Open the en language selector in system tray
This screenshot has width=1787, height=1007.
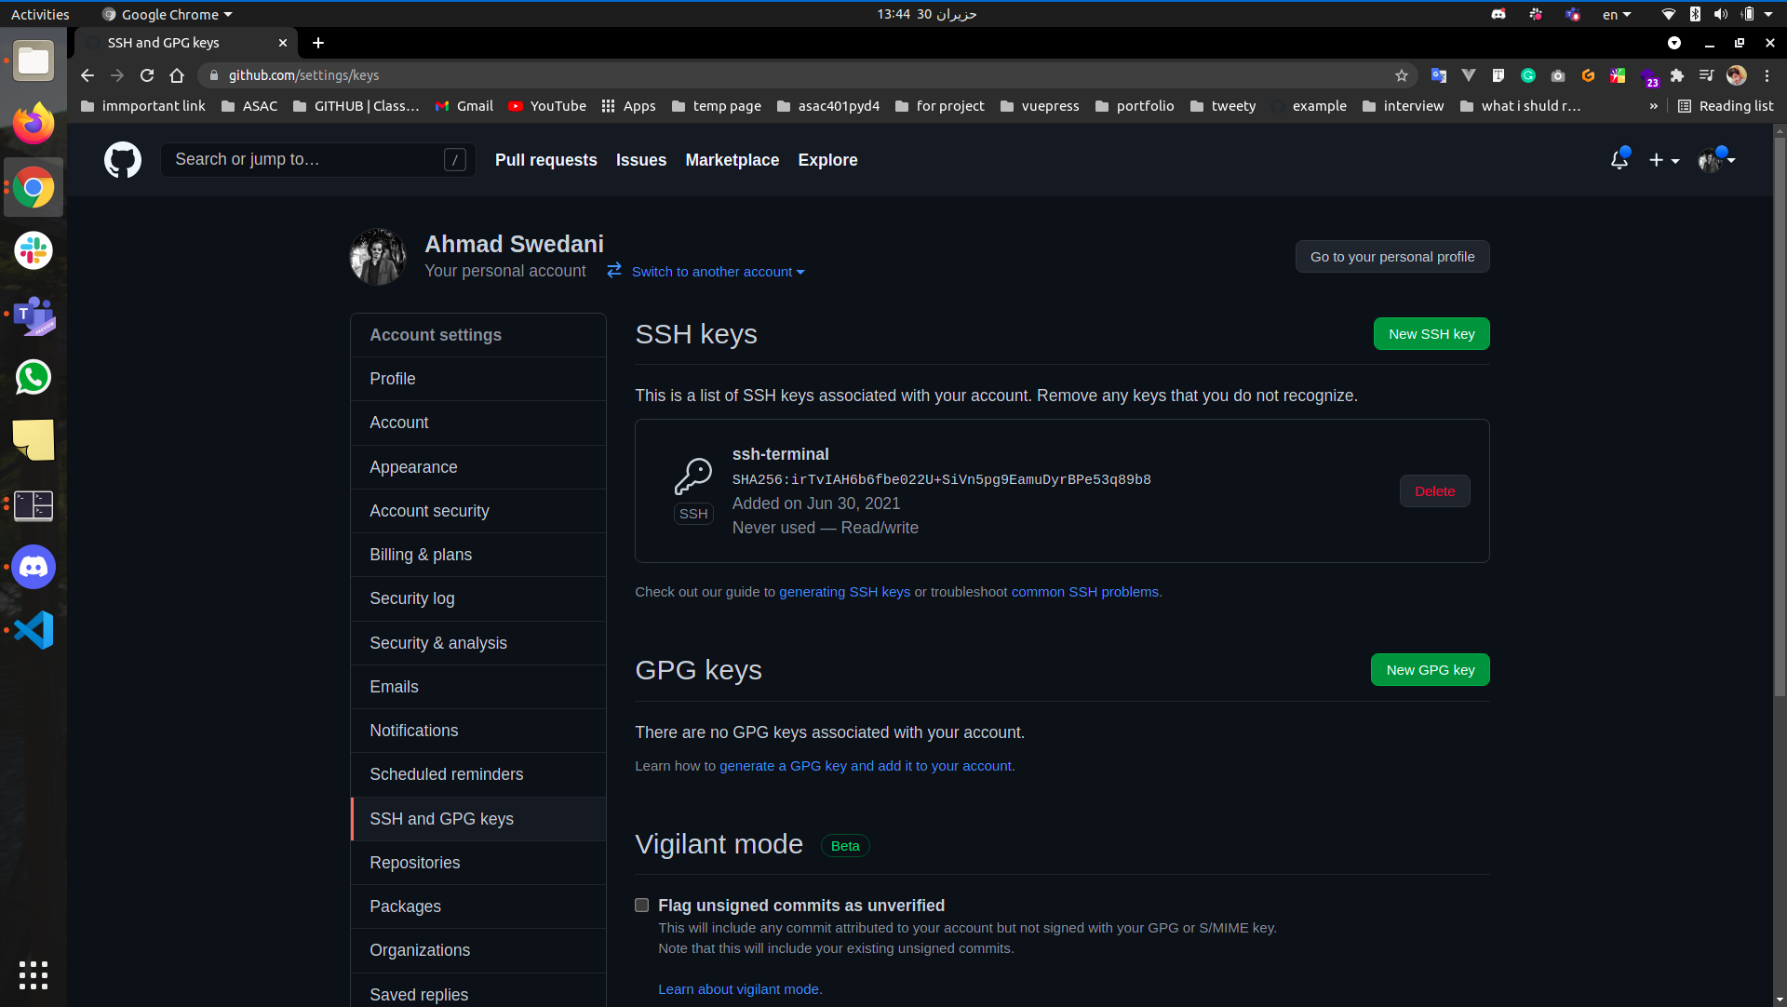[1617, 14]
